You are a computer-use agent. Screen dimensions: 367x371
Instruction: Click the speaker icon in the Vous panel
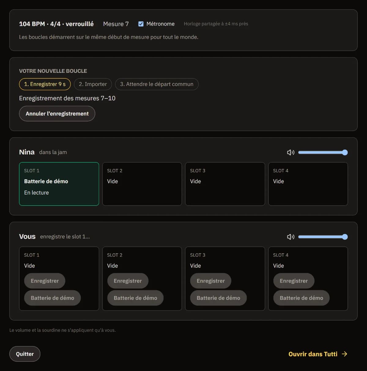point(291,237)
